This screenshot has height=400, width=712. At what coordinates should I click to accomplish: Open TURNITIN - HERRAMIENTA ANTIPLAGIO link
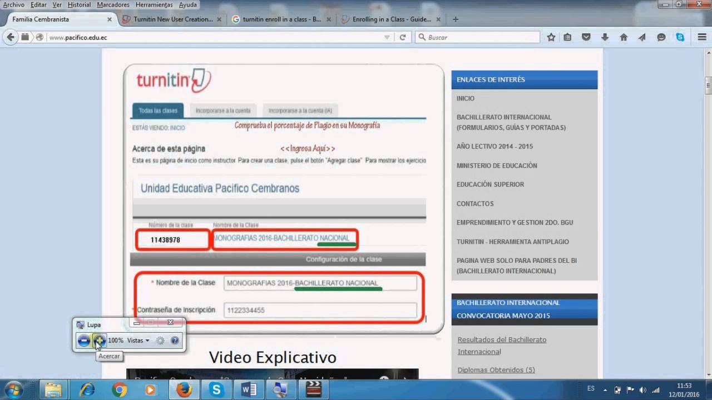click(x=513, y=242)
